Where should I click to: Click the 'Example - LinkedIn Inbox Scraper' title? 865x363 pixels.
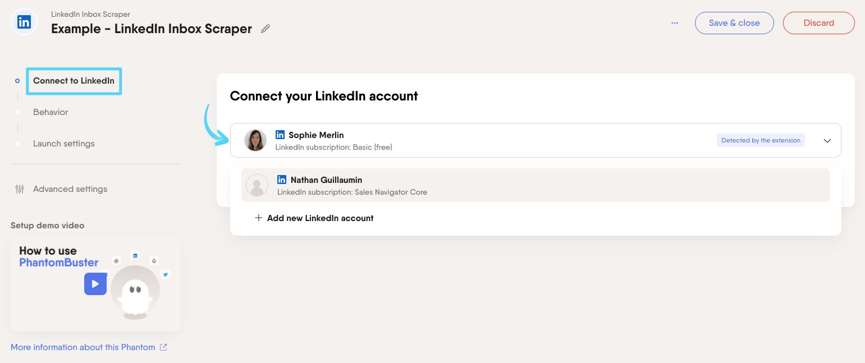[152, 29]
